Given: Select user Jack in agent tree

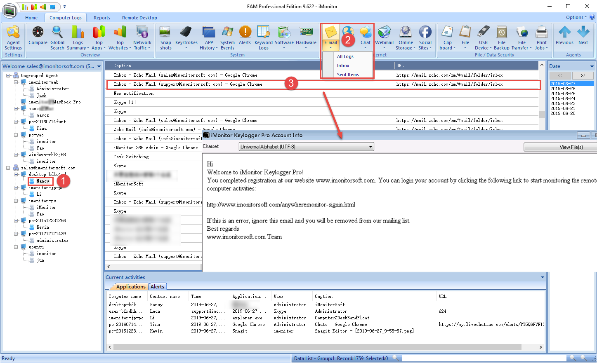Looking at the screenshot, I should pyautogui.click(x=41, y=95).
